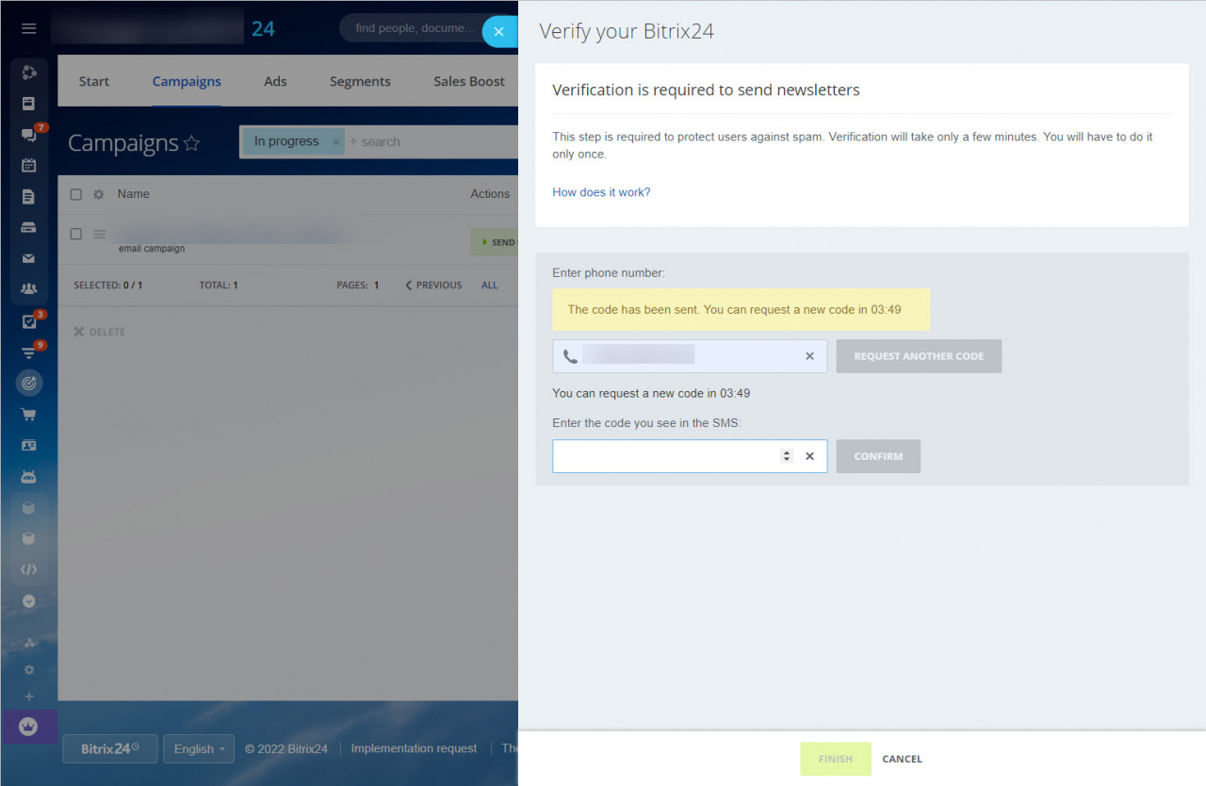This screenshot has height=786, width=1206.
Task: Expand more sidebar items chevron
Action: [28, 600]
